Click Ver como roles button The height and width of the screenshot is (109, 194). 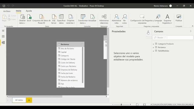coord(125,19)
